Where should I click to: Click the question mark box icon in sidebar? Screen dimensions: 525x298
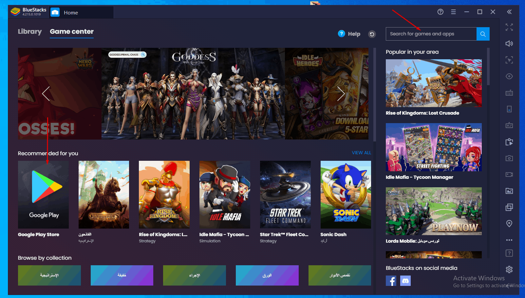coord(509,253)
